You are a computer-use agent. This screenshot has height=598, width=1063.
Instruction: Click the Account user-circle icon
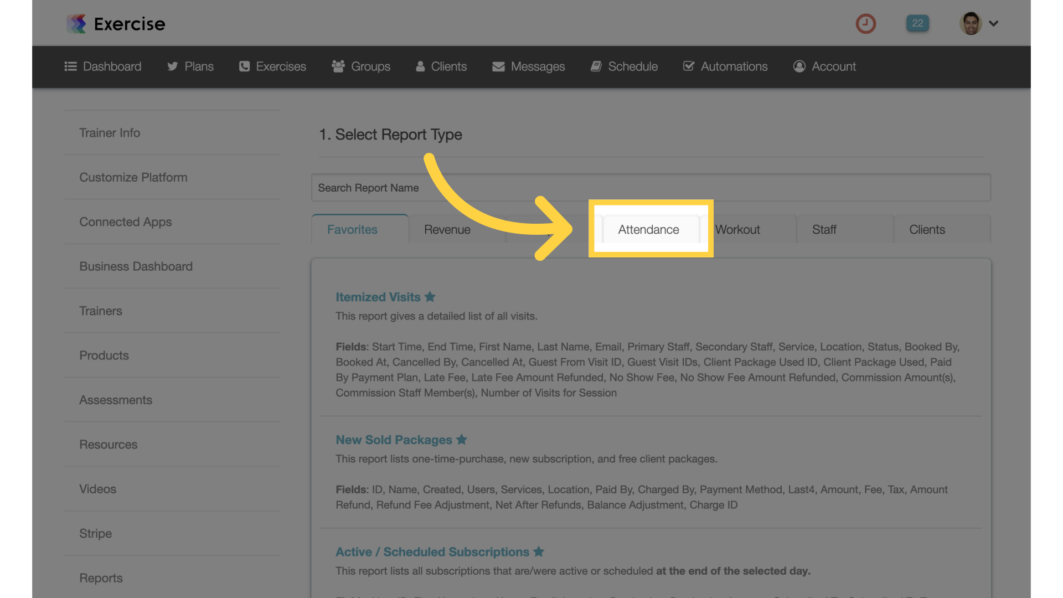tap(799, 66)
